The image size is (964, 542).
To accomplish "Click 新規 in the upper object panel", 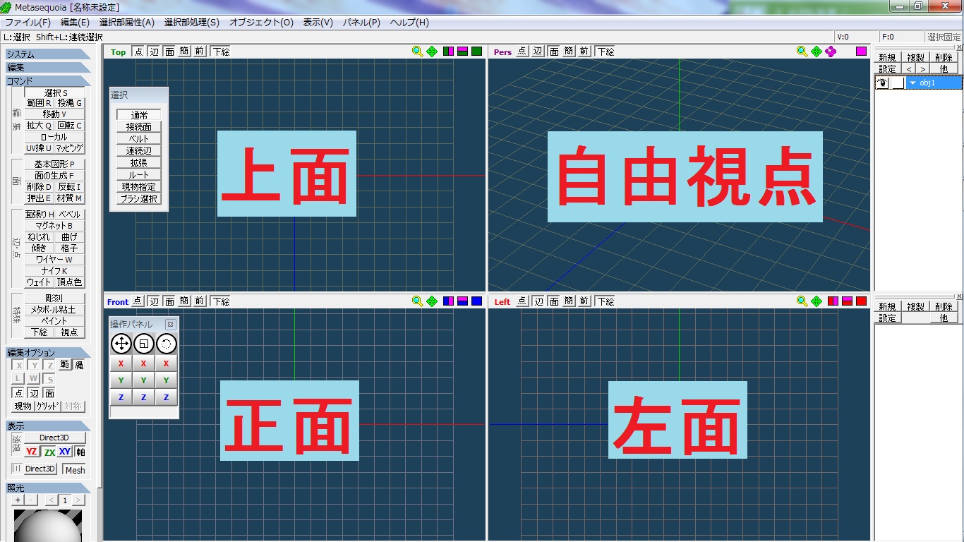I will click(x=887, y=58).
